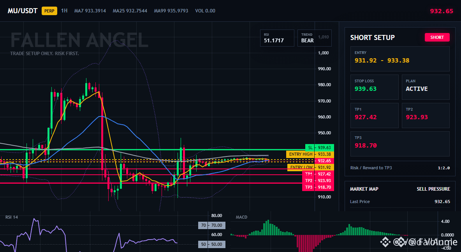
Task: Click the TP1 927.42 chart tag
Action: [318, 174]
